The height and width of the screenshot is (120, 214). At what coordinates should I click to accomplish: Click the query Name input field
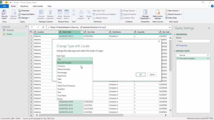(x=193, y=41)
